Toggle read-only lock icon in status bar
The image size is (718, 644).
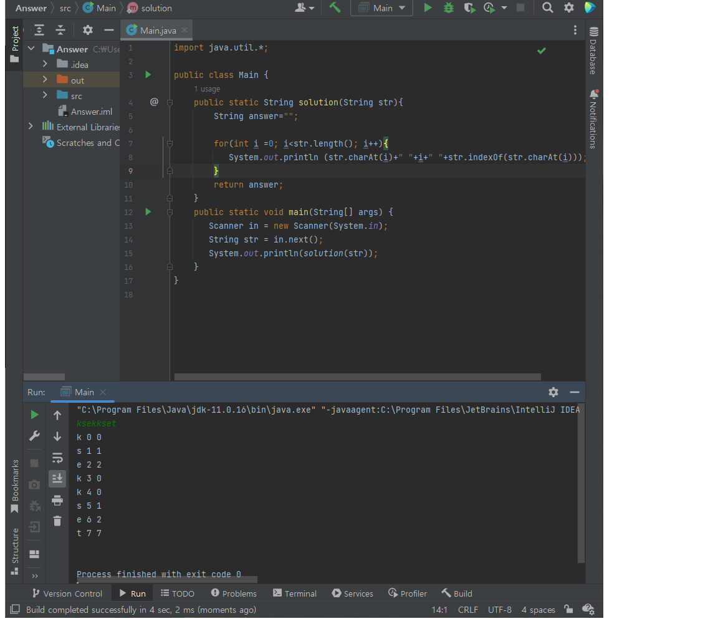(x=568, y=609)
